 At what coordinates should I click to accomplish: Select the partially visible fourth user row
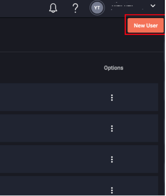(x=79, y=186)
